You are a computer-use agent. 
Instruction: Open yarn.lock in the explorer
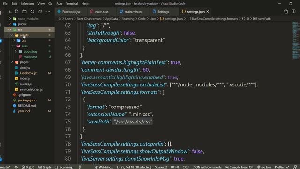(24, 111)
